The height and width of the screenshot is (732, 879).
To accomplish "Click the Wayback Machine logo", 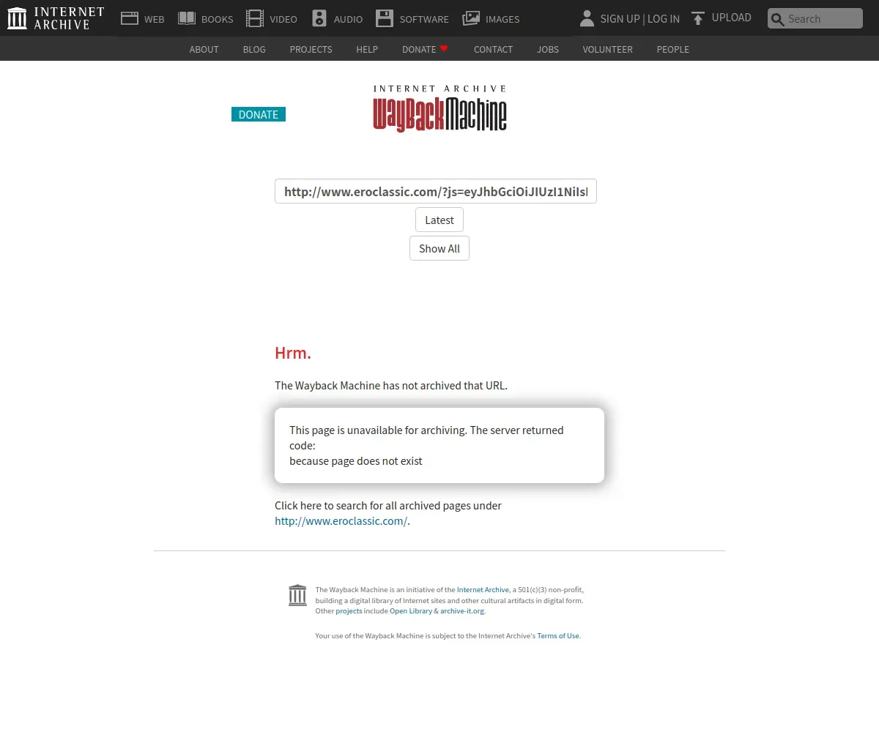I will 439,108.
